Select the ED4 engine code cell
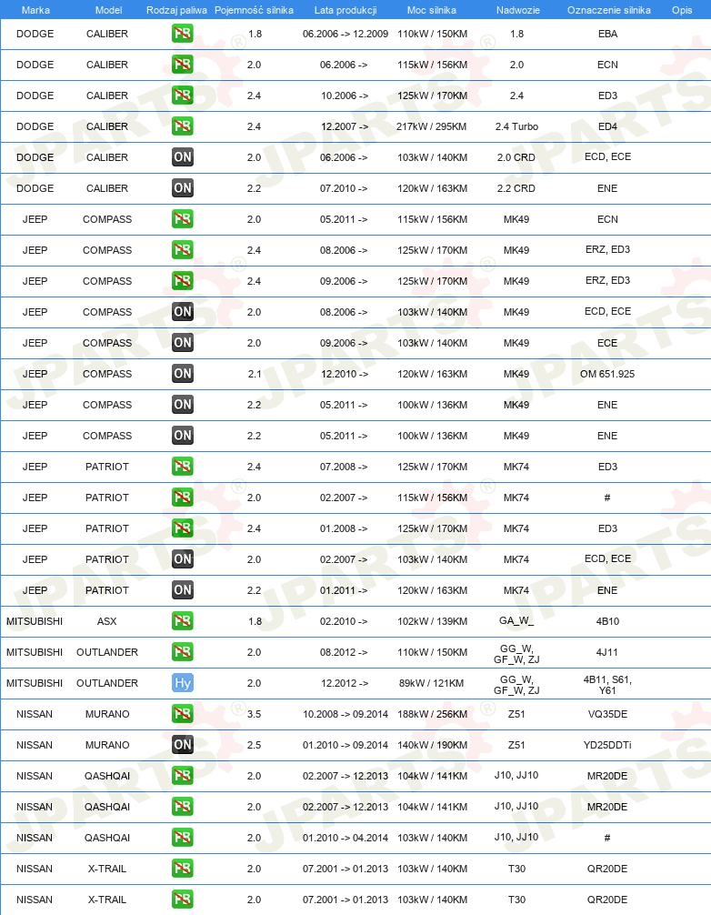The width and height of the screenshot is (711, 915). pyautogui.click(x=607, y=126)
